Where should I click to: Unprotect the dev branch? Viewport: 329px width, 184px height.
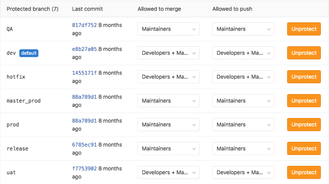[x=304, y=53]
